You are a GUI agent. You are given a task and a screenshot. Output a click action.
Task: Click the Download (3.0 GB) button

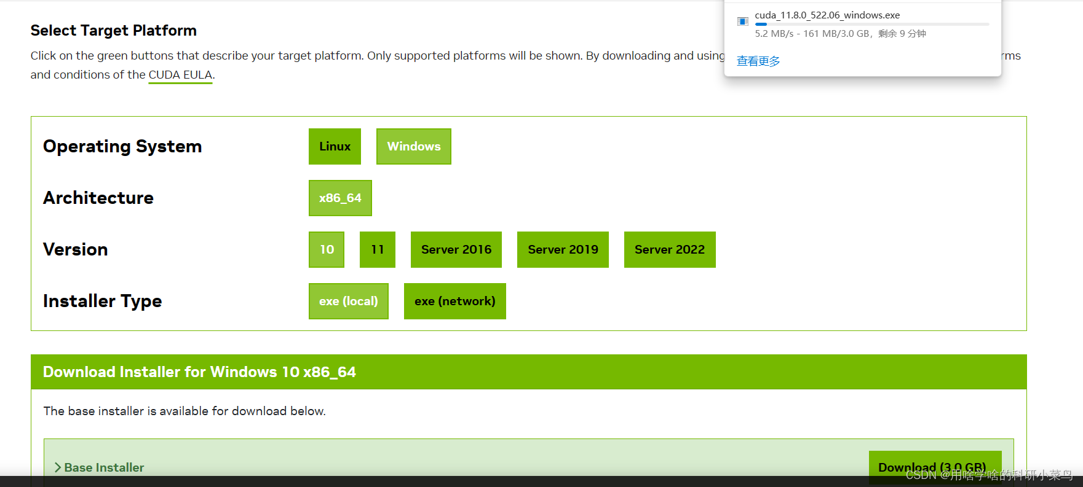point(935,467)
